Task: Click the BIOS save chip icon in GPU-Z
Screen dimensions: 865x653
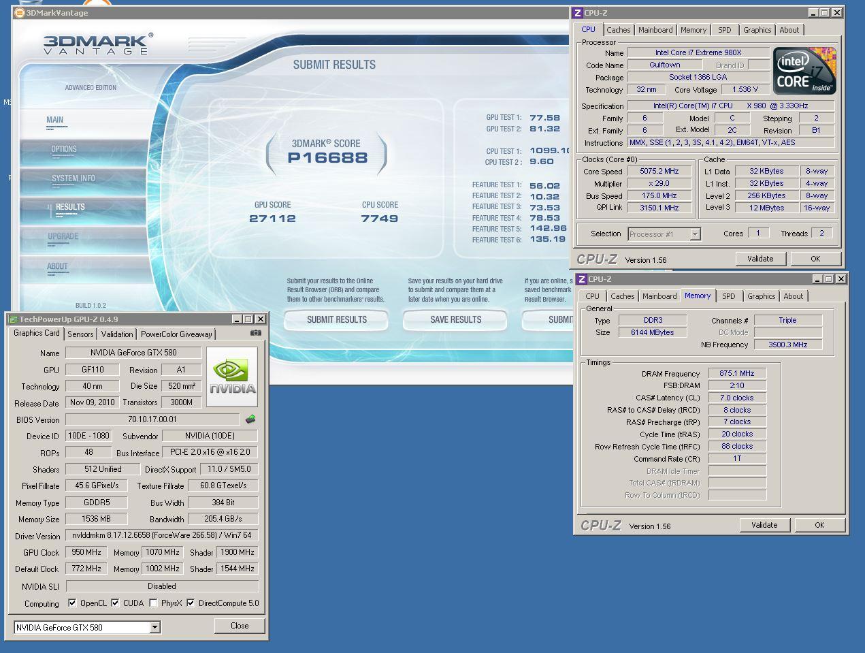Action: click(x=250, y=419)
